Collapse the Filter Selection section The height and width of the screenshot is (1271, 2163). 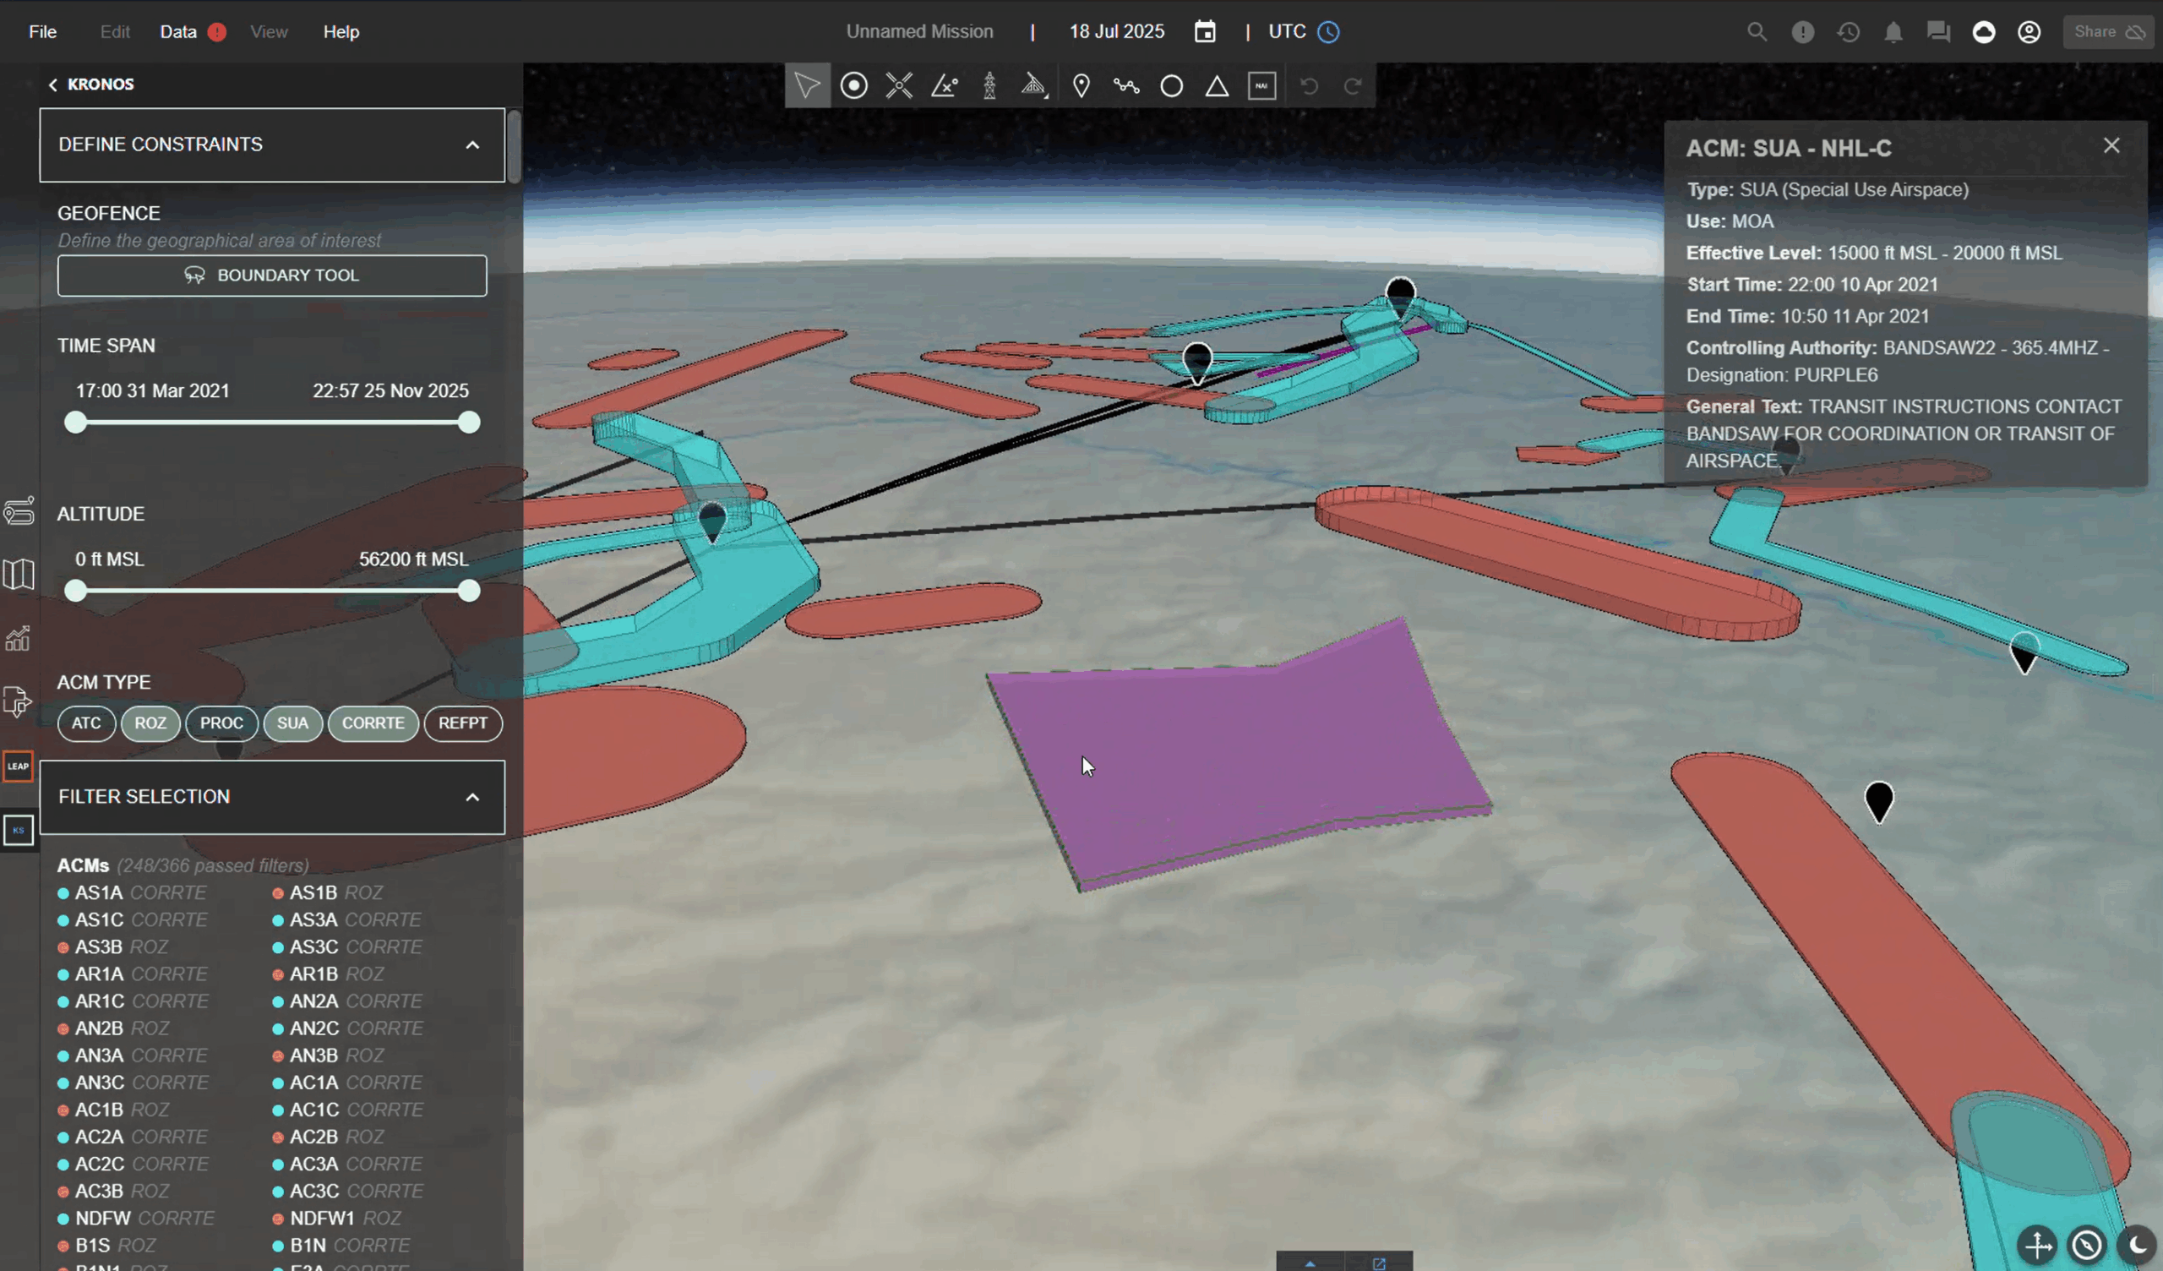473,797
